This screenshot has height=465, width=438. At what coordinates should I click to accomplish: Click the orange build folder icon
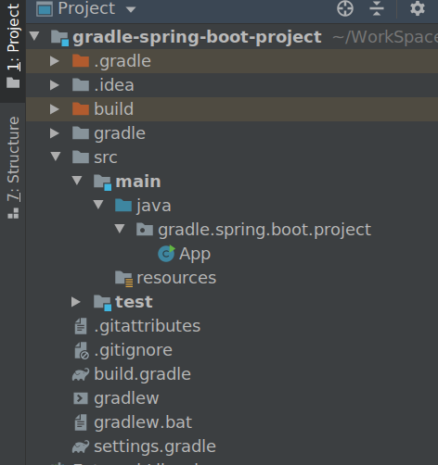(81, 109)
